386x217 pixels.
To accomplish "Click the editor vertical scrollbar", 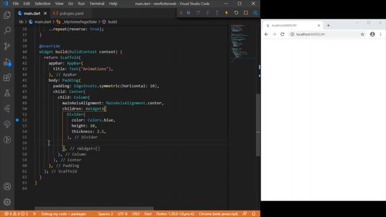I will [258, 125].
